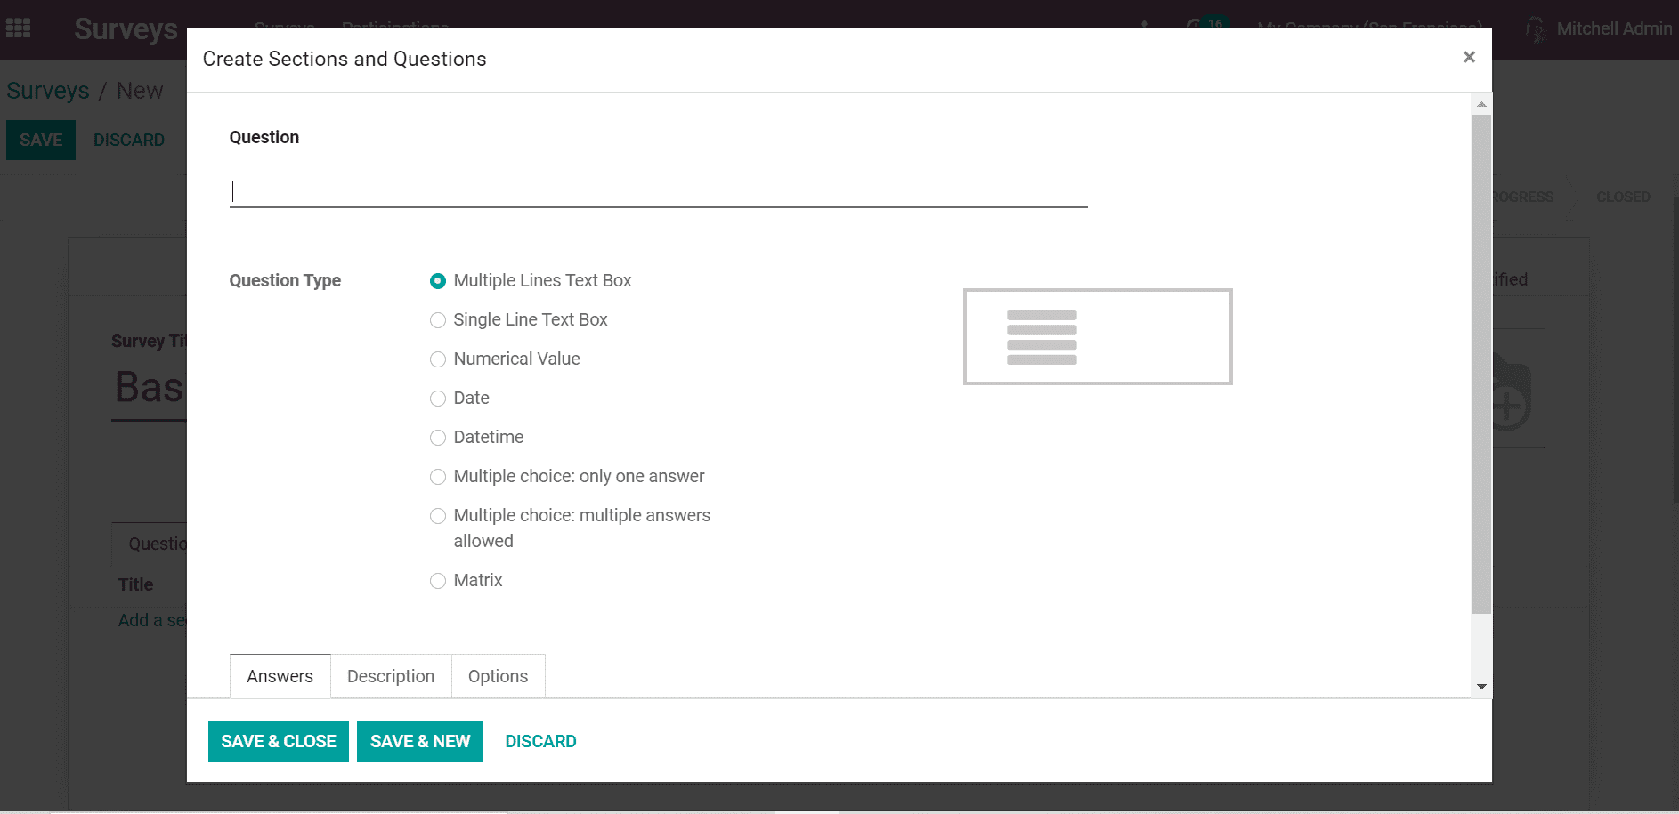Switch to the Answers tab
The height and width of the screenshot is (814, 1679).
(x=280, y=676)
